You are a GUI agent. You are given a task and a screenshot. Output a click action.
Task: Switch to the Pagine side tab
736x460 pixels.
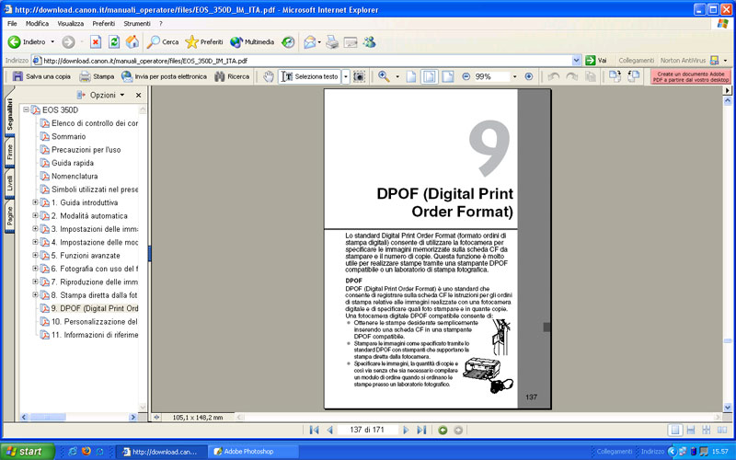9,215
